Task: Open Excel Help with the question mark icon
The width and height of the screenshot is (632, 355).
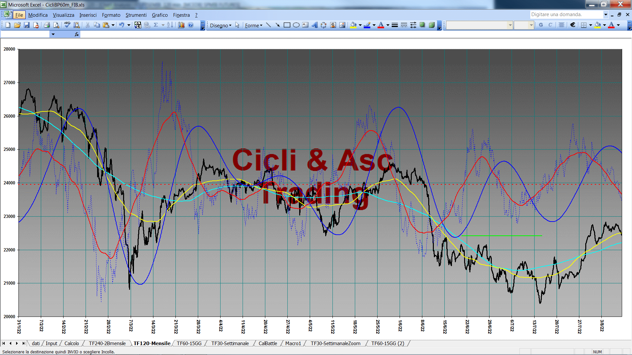Action: click(x=191, y=25)
